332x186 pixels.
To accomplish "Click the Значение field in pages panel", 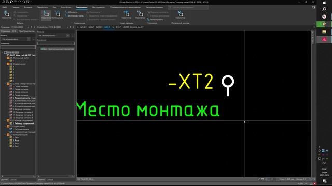I will (18, 47).
